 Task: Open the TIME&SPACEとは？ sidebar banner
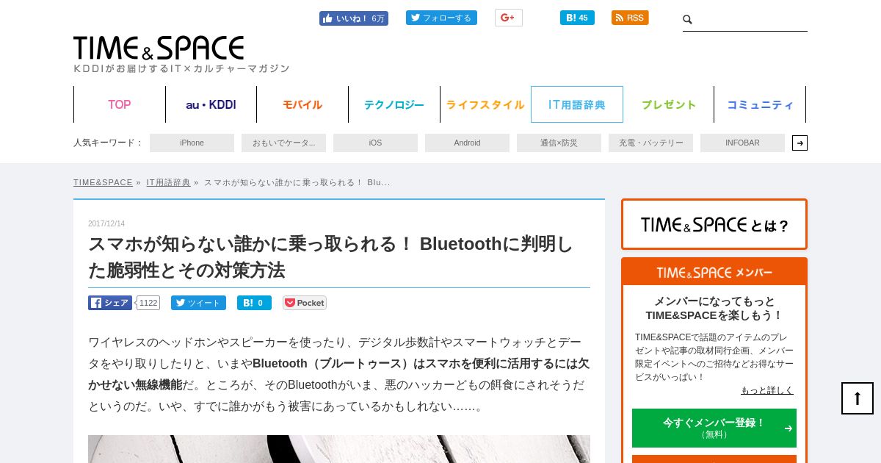point(714,224)
